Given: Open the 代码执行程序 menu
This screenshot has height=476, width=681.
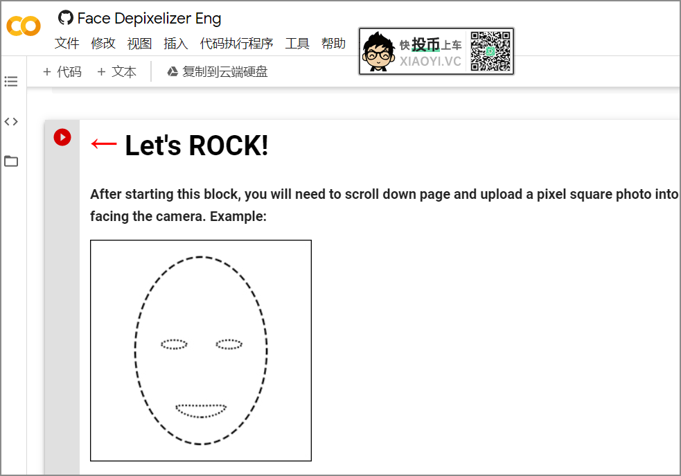Looking at the screenshot, I should (x=236, y=44).
